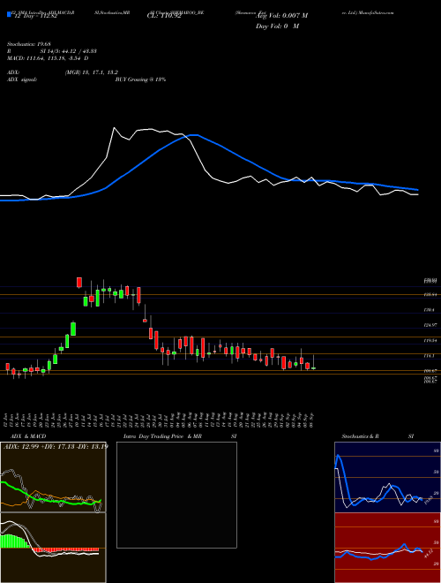
Task: Select 'ADX: 12.99 +DY: 17.13 -DY: 13.19' readout
Action: 56,446
